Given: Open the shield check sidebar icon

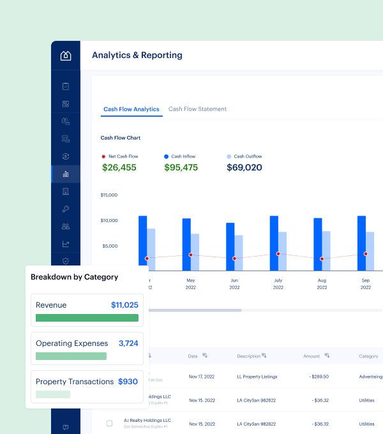Looking at the screenshot, I should point(66,261).
